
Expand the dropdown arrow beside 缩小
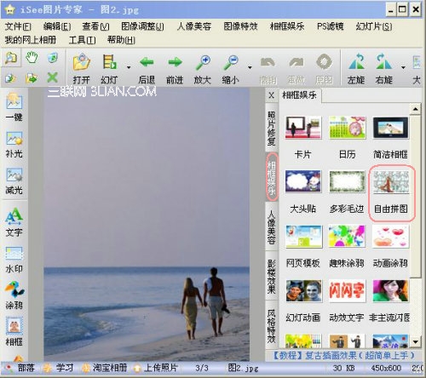click(250, 67)
